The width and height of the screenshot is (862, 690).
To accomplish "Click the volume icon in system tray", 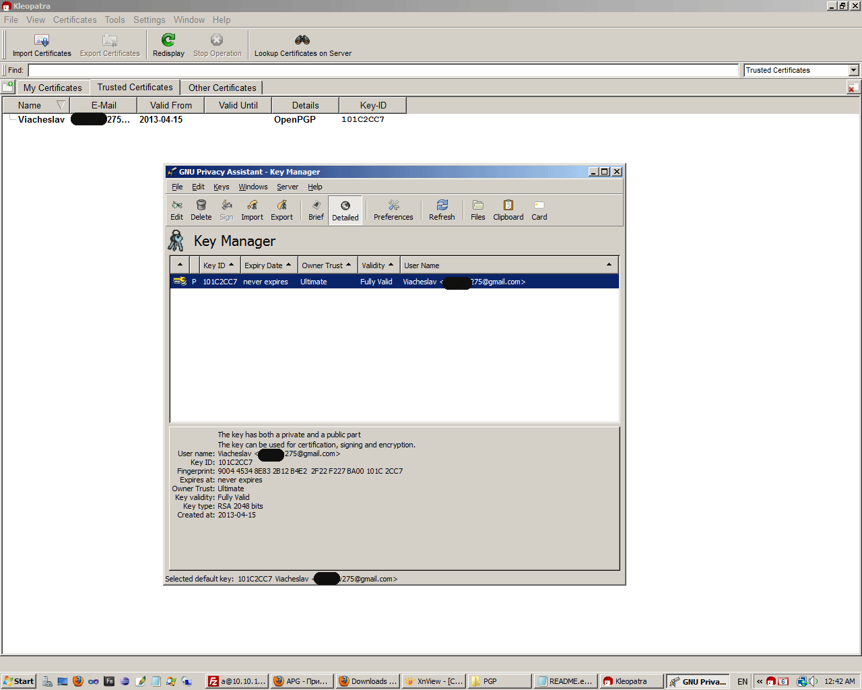I will pyautogui.click(x=813, y=681).
